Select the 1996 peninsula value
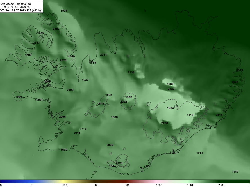Screen dimensions: 250x187 [x=19, y=97]
